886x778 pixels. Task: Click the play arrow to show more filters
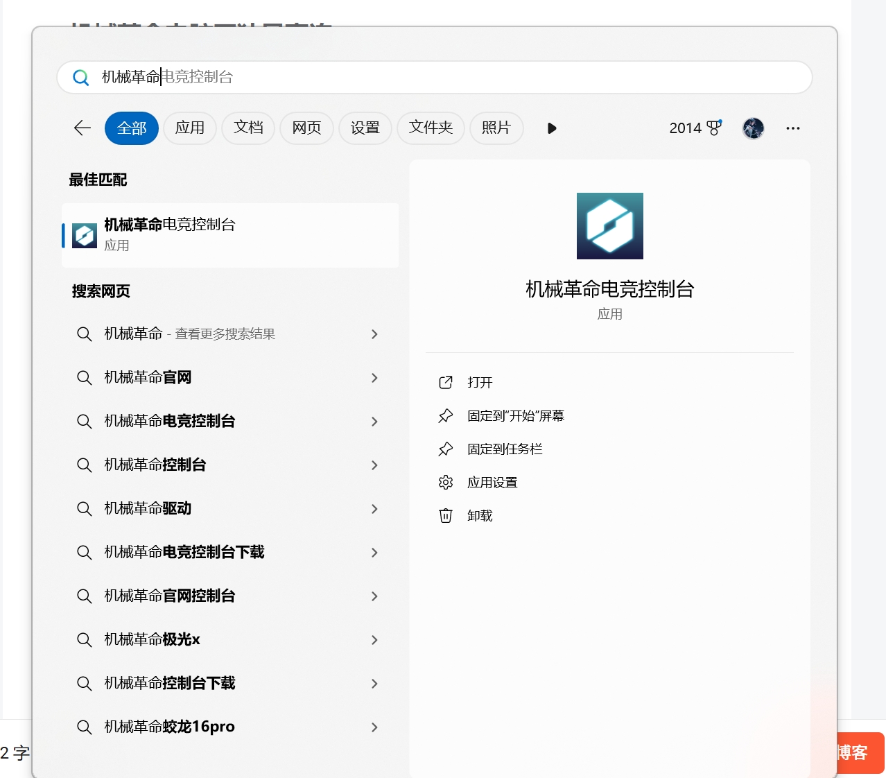click(x=552, y=128)
